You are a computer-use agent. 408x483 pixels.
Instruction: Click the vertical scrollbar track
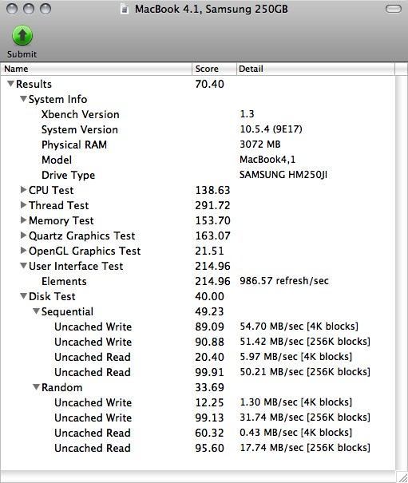pyautogui.click(x=402, y=271)
